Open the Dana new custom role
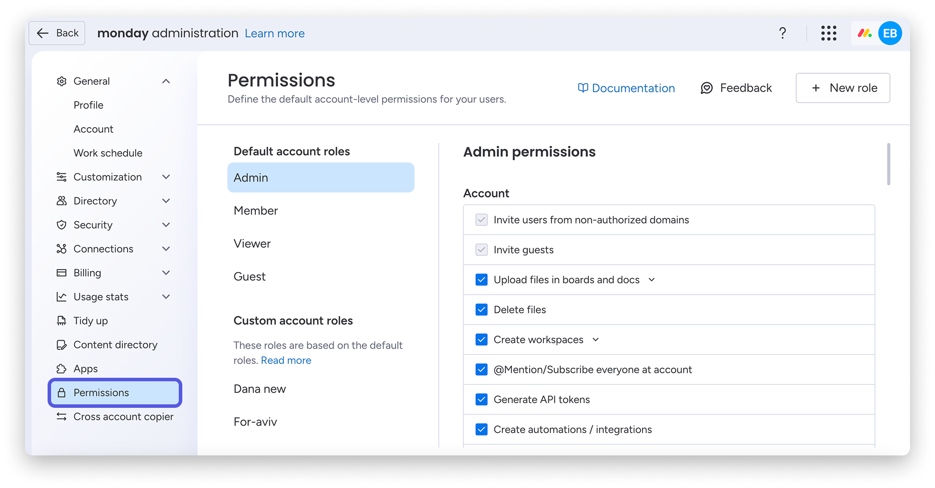Image resolution: width=935 pixels, height=488 pixels. click(321, 389)
